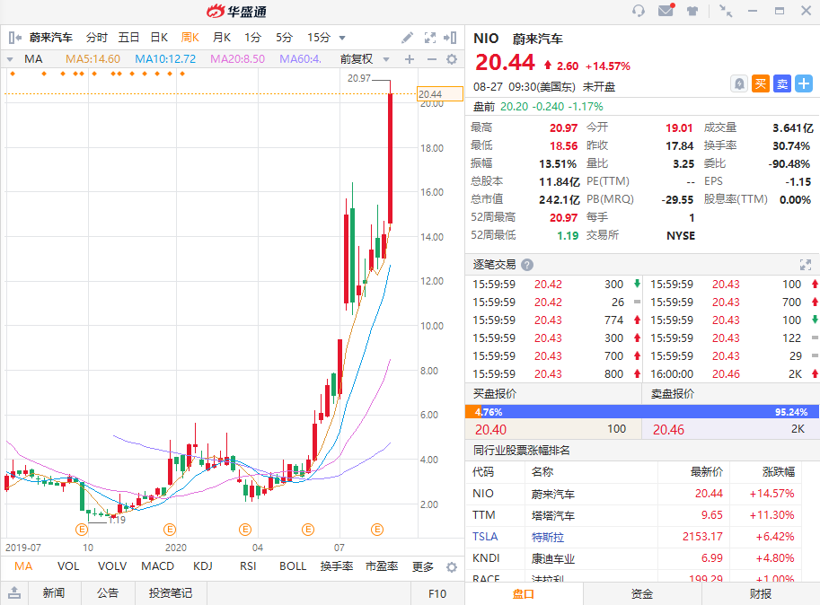The image size is (820, 605).
Task: Open 更多 indicators menu
Action: (422, 566)
